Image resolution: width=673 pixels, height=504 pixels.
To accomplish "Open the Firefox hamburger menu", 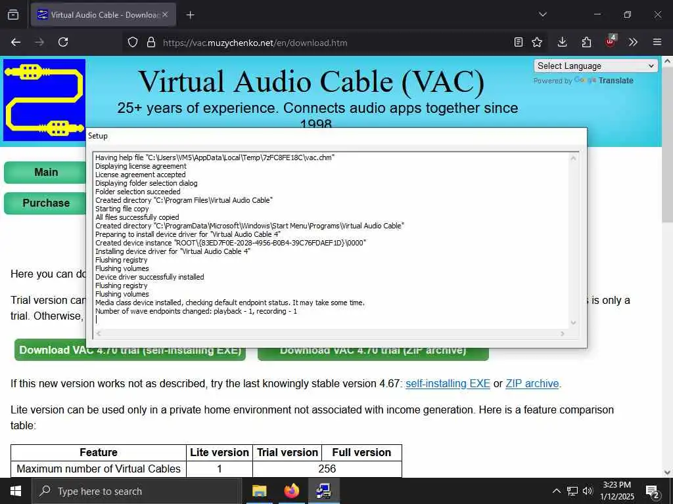I will click(x=657, y=42).
